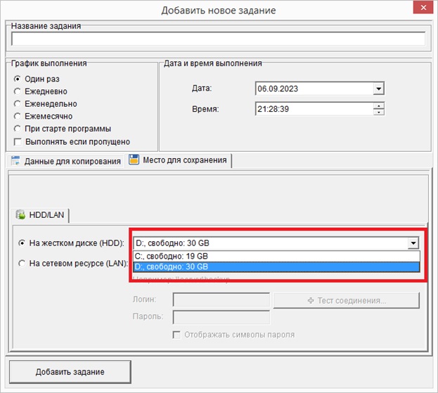The height and width of the screenshot is (393, 438).
Task: Click the task name input field
Action: pyautogui.click(x=218, y=39)
